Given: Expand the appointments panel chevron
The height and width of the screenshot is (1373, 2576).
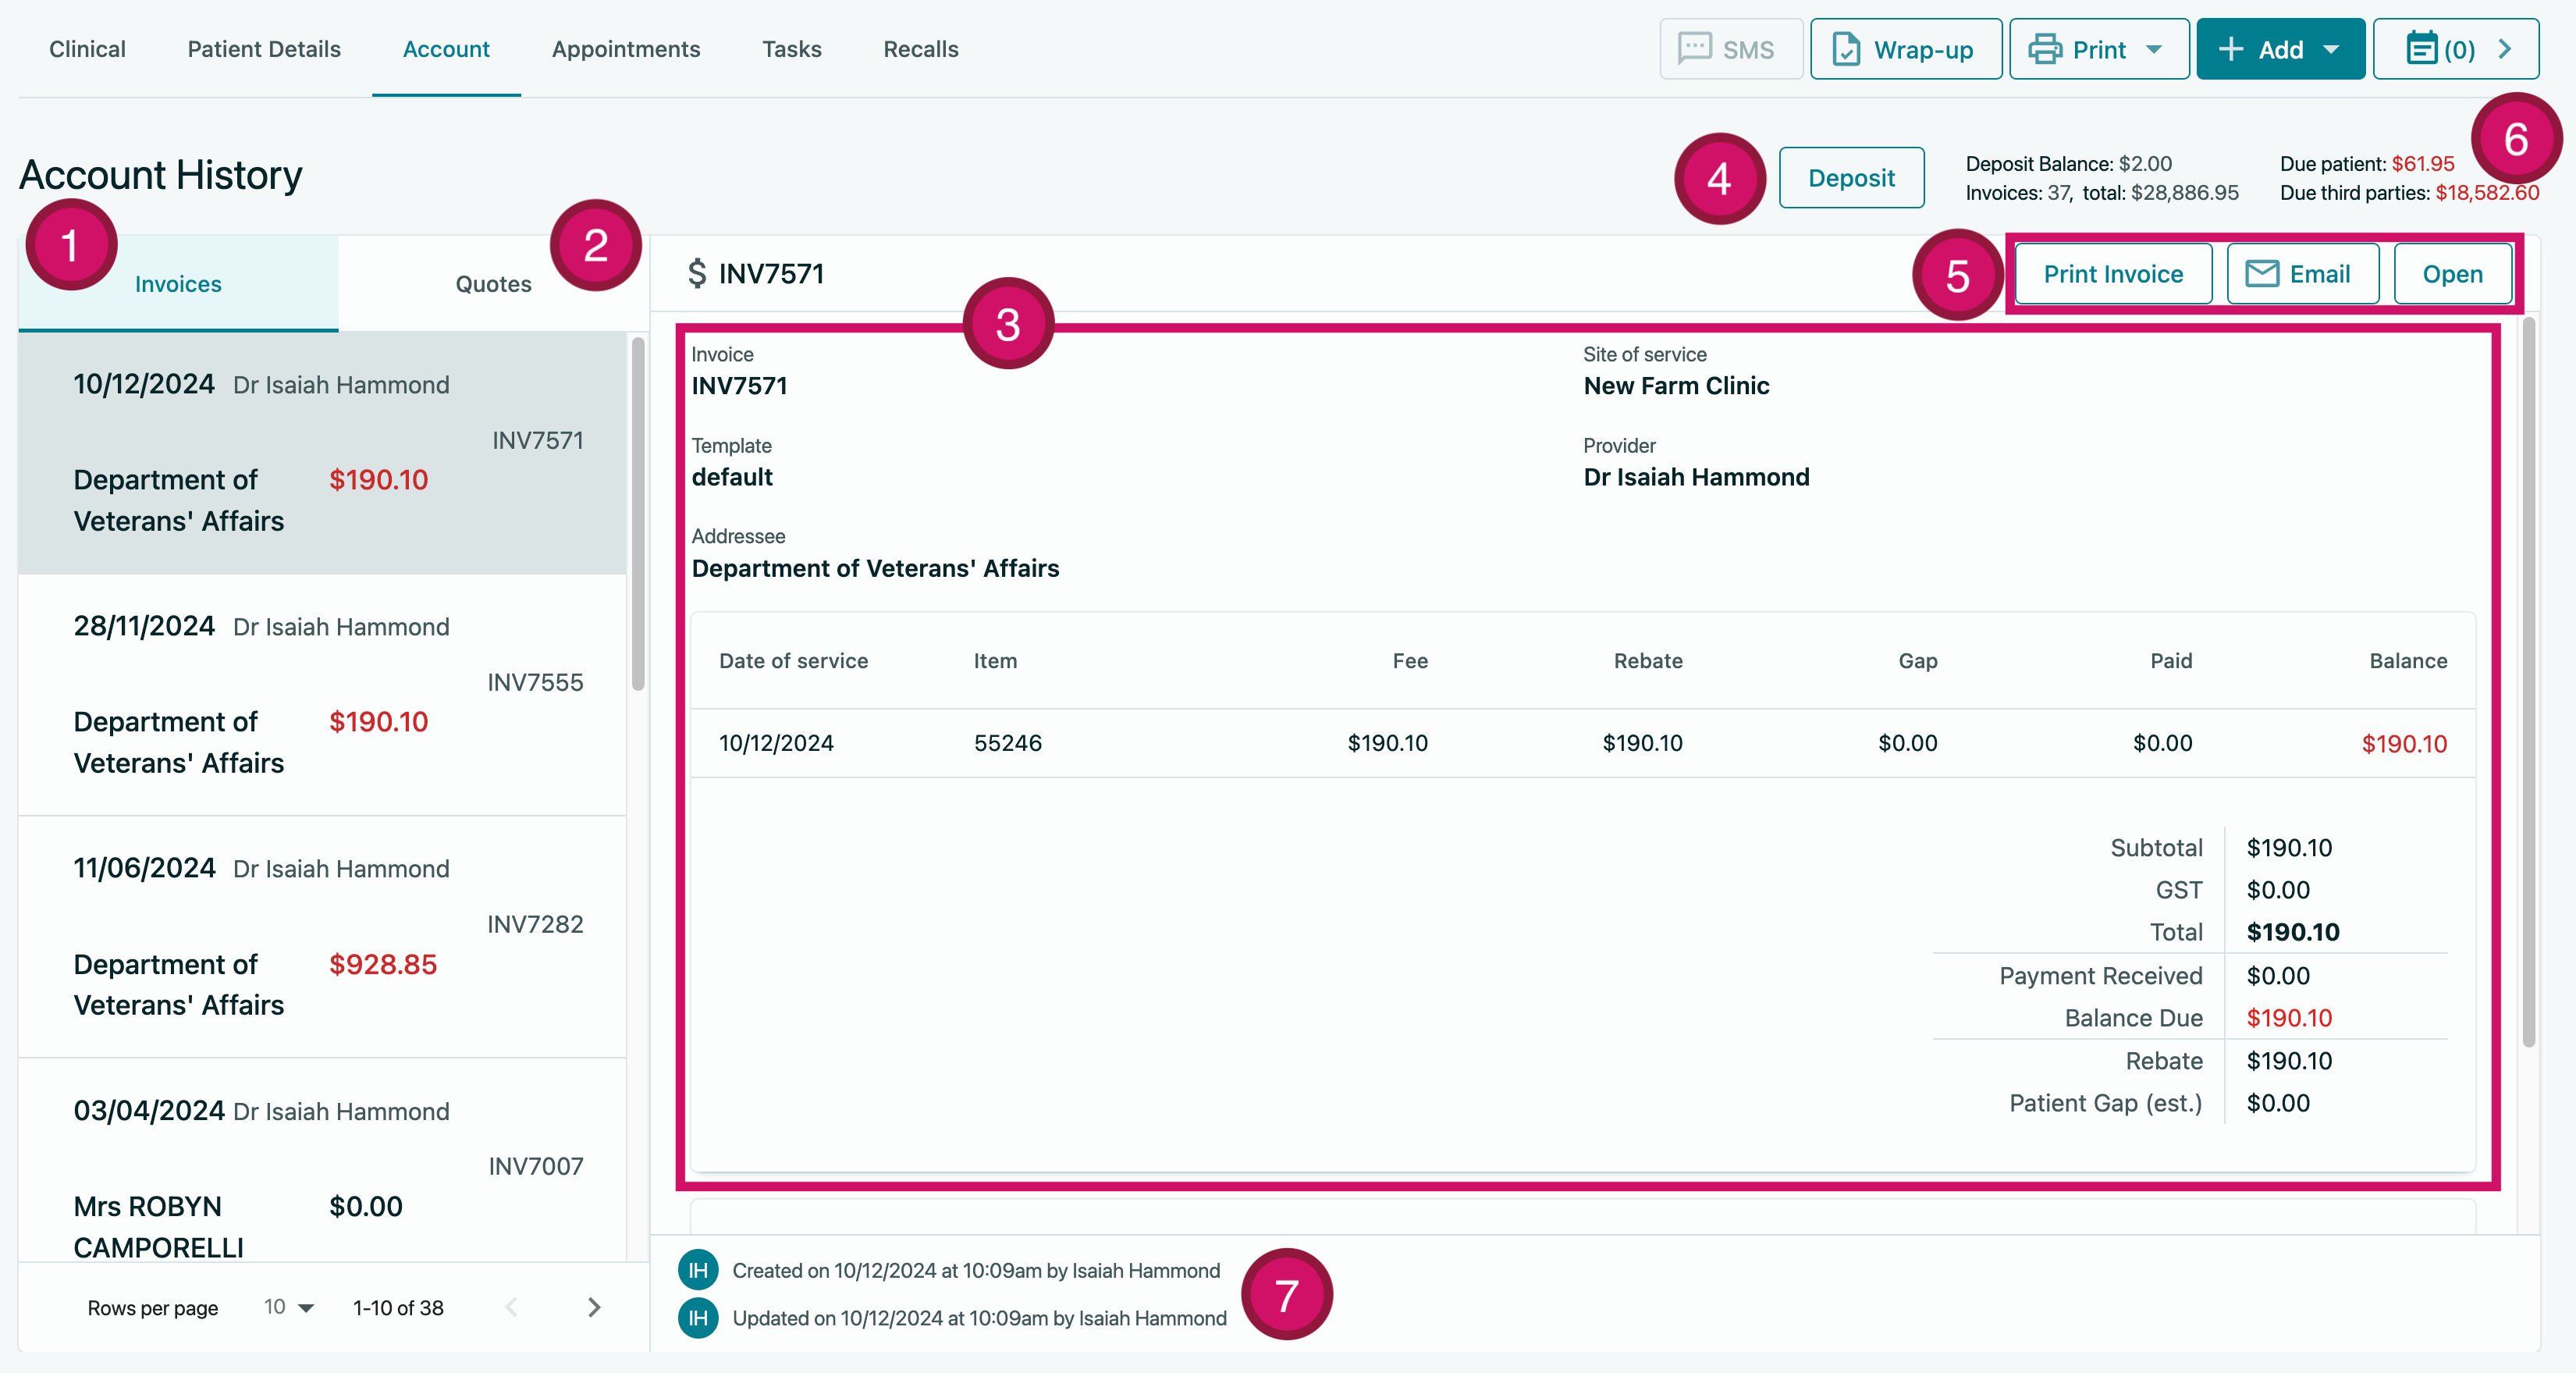Looking at the screenshot, I should point(2507,48).
